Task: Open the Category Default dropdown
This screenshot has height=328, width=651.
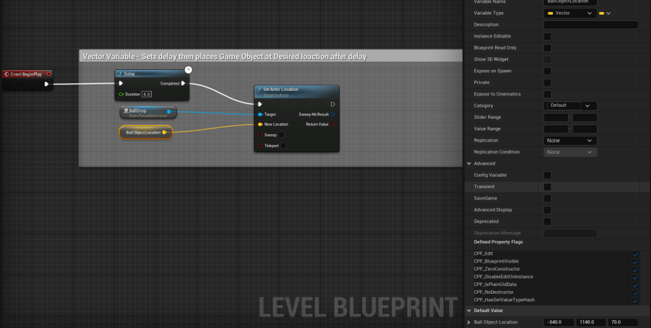Action: click(570, 106)
